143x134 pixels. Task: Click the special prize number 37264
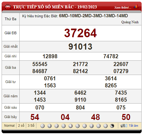(x=80, y=33)
